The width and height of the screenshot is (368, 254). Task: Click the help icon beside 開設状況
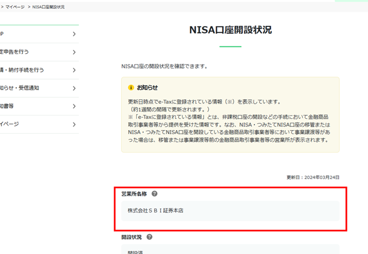click(149, 237)
